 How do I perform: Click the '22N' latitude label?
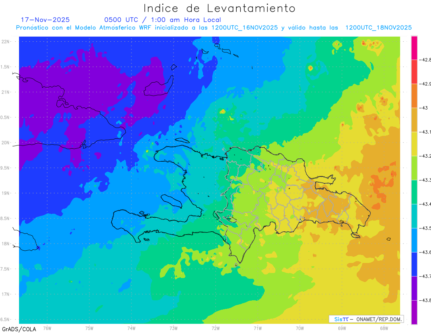pos(5,41)
